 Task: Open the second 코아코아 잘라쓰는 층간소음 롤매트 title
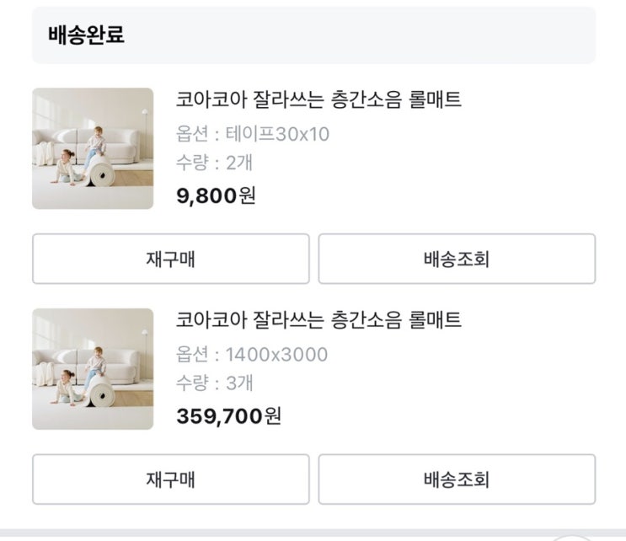(318, 321)
